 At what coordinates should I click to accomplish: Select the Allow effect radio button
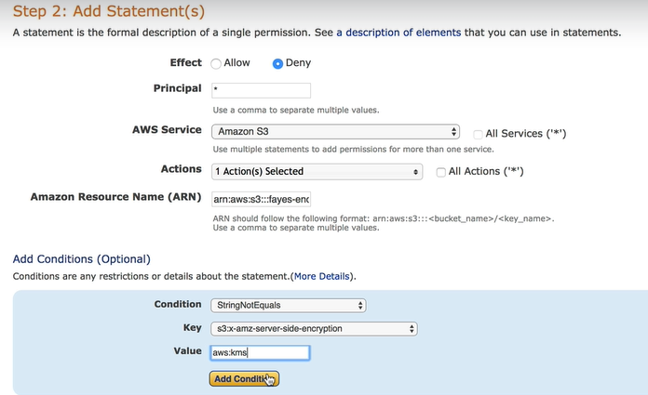(216, 63)
